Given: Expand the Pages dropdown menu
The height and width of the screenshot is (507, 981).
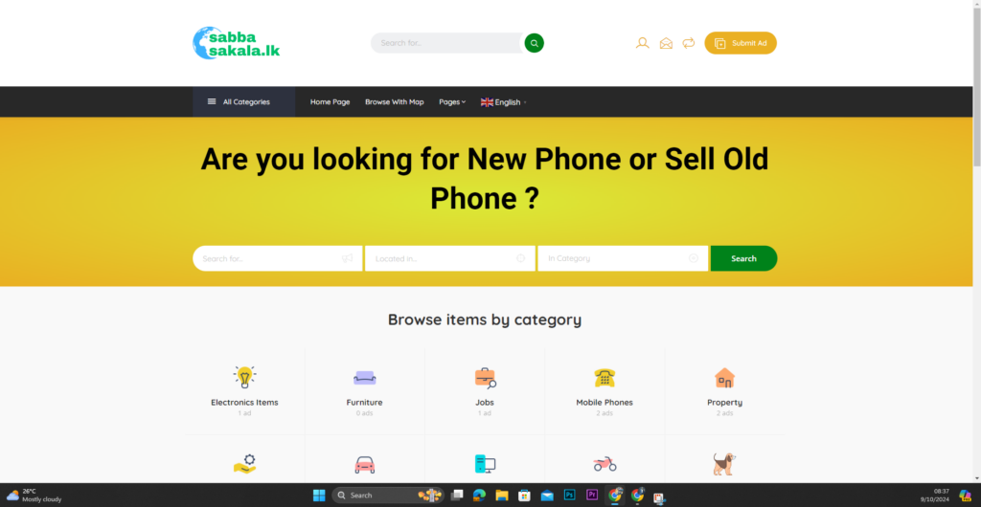Looking at the screenshot, I should [452, 101].
